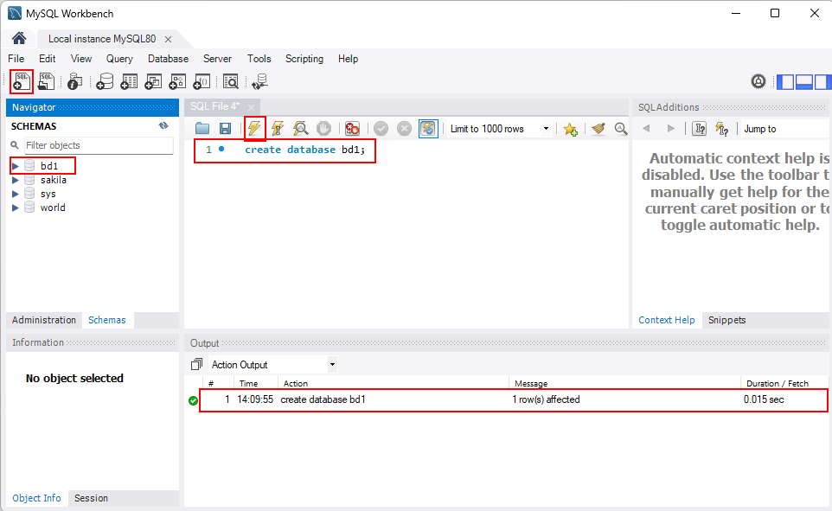Screen dimensions: 832x511
Task: Open an SQL script file in new tab
Action: [46, 82]
